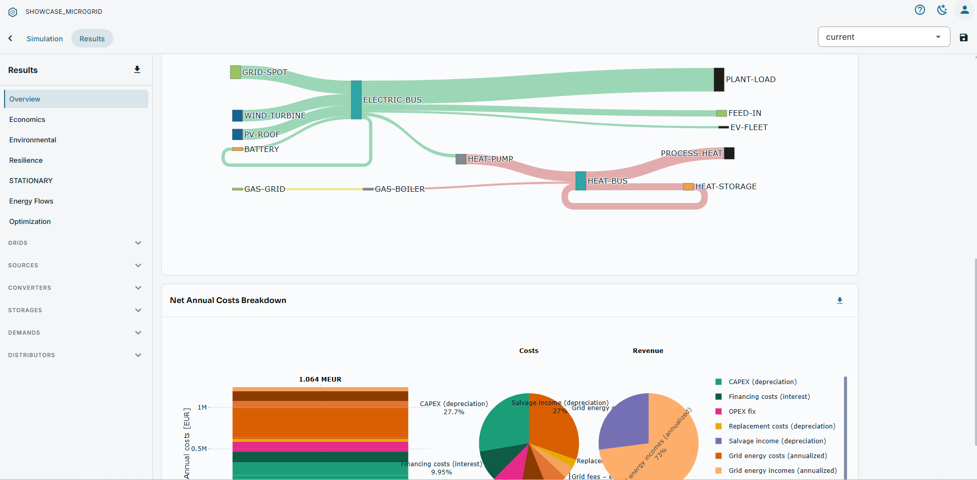Open the Environmental results page
The height and width of the screenshot is (480, 977).
[76, 140]
